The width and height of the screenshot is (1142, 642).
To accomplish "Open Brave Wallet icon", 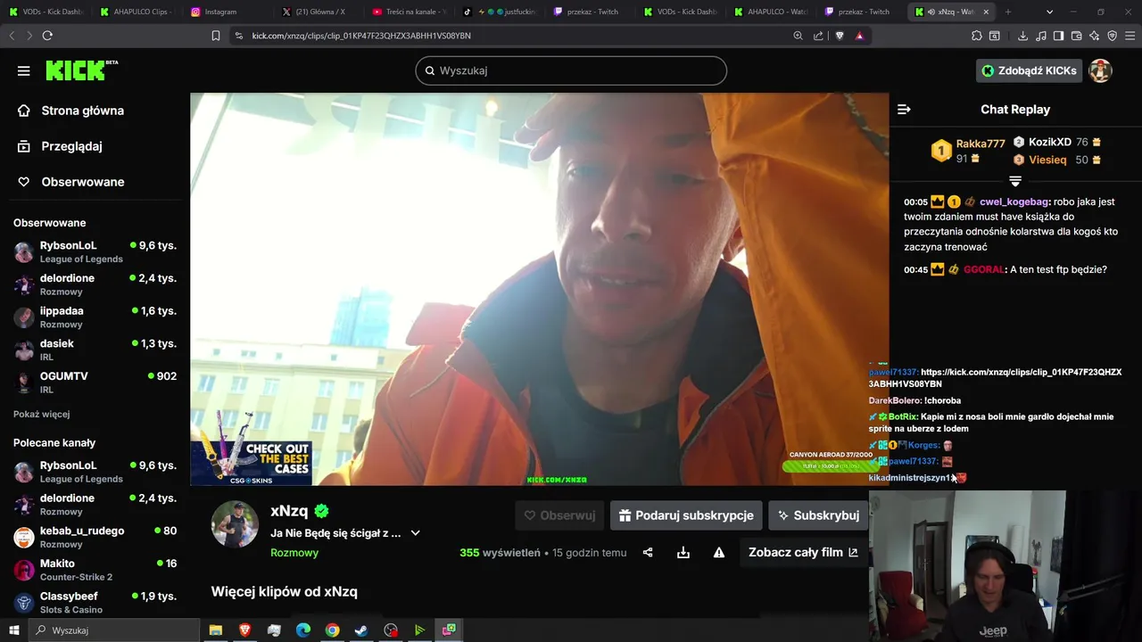I will pyautogui.click(x=1077, y=36).
